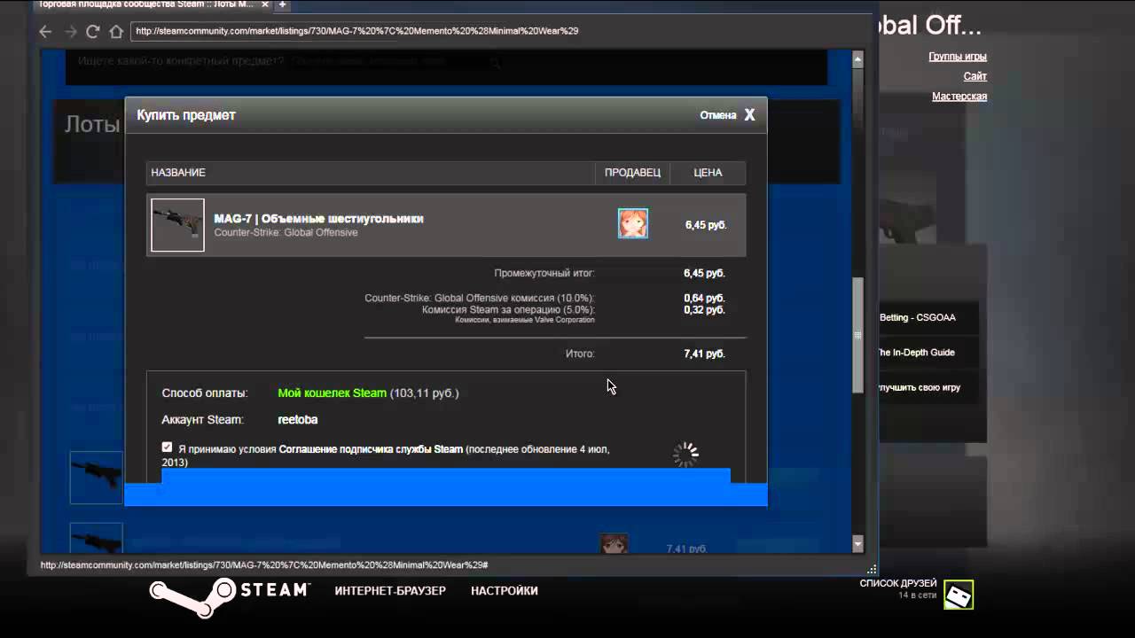The height and width of the screenshot is (638, 1135).
Task: Click Мой кошелек Steam payment method
Action: pyautogui.click(x=332, y=393)
